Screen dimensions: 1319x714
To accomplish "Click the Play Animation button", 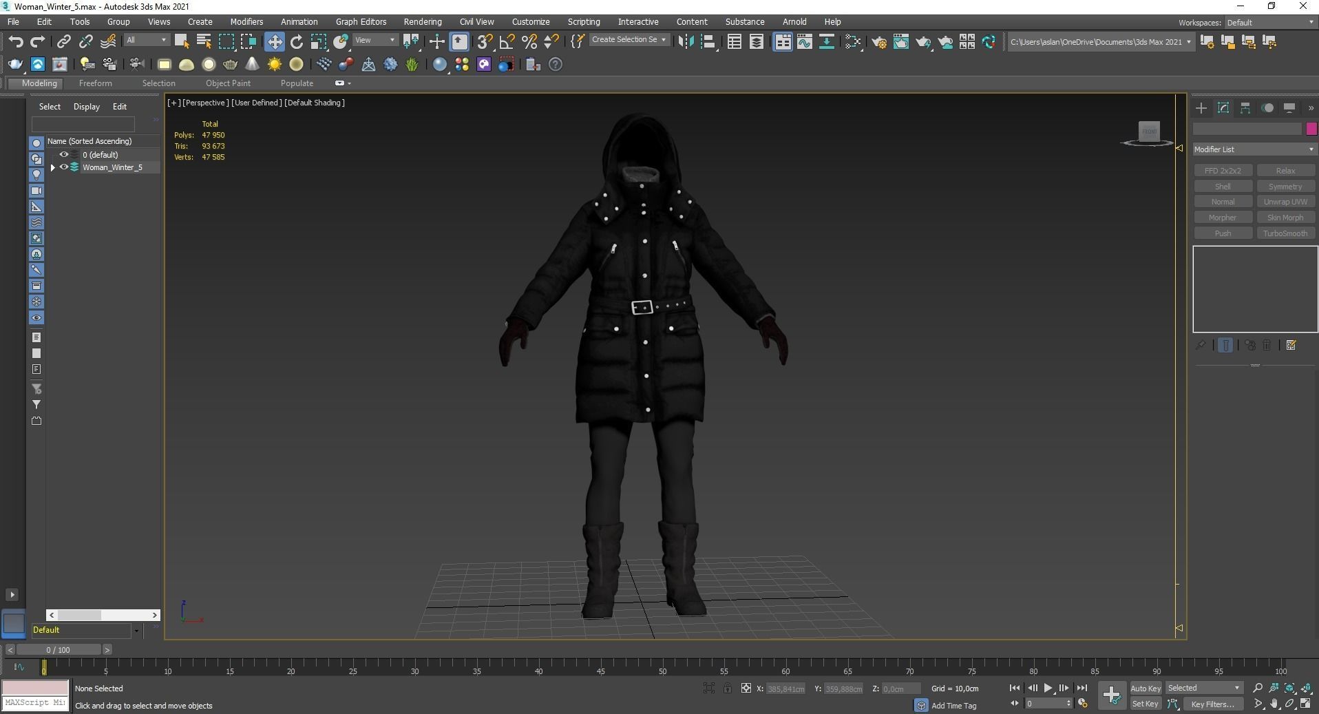I will pos(1048,688).
